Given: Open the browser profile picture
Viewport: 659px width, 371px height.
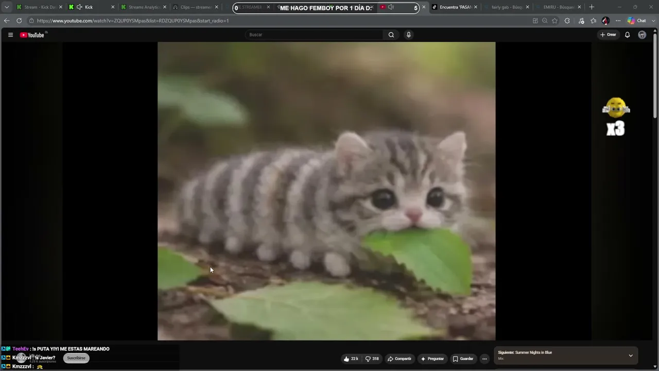Looking at the screenshot, I should pos(606,21).
